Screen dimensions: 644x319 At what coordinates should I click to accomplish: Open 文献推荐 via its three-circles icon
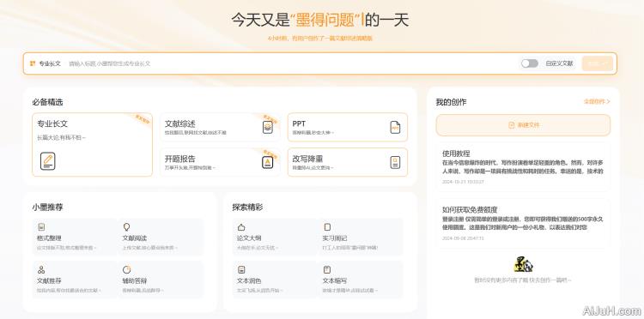click(x=41, y=269)
